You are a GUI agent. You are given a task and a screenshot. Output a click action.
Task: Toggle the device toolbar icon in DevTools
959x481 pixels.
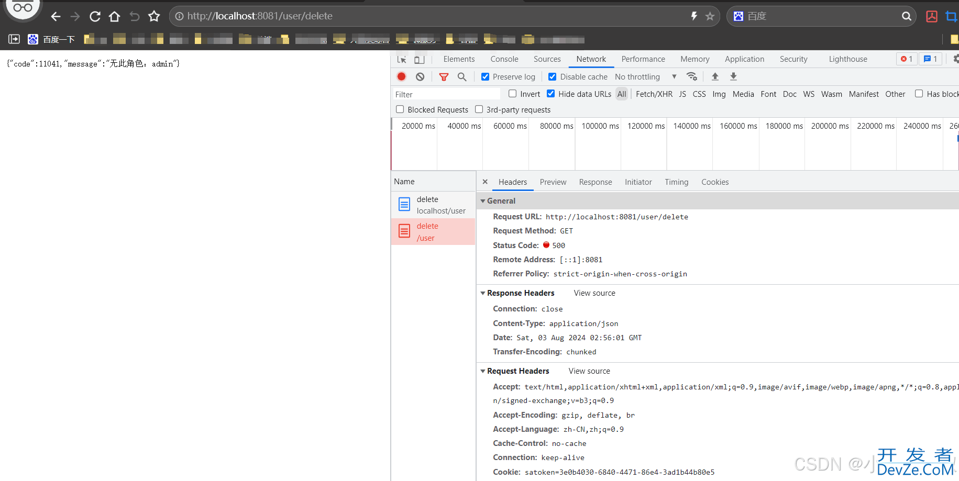[419, 59]
